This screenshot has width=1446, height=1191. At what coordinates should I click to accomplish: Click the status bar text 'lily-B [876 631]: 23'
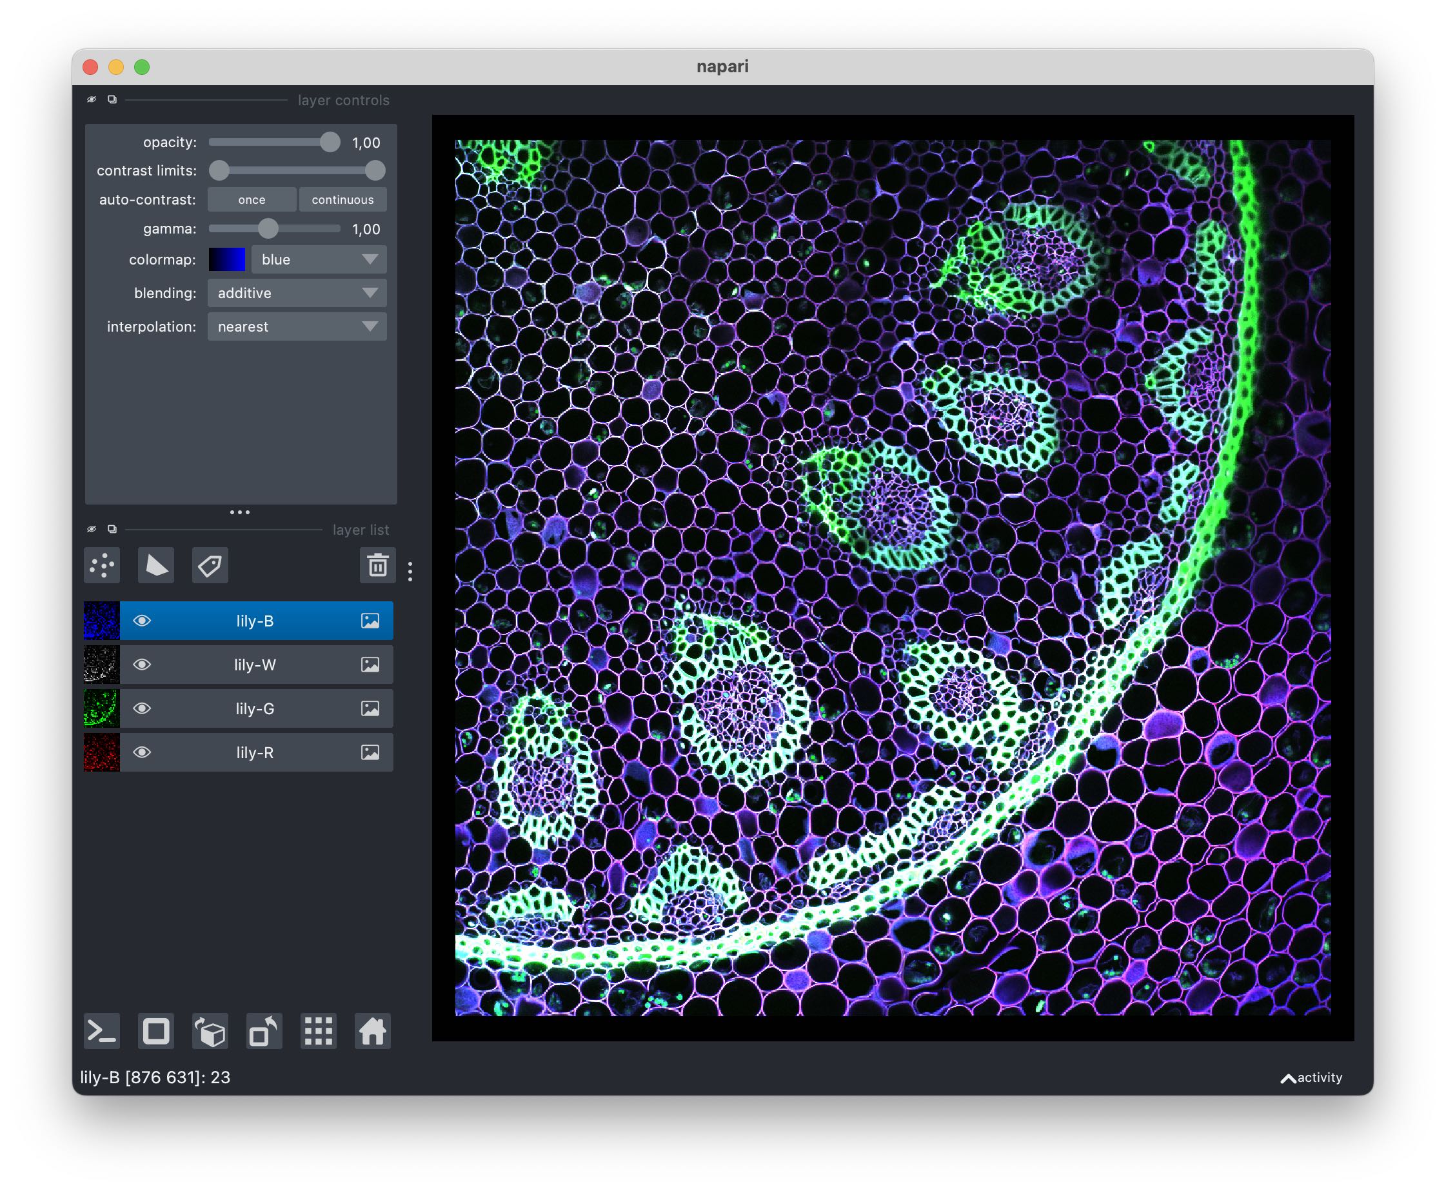(155, 1078)
